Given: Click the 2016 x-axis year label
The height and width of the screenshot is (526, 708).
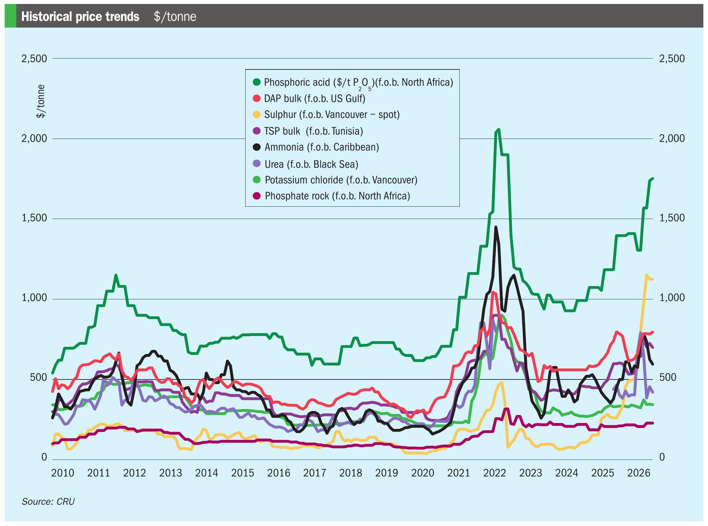Looking at the screenshot, I should click(x=279, y=473).
